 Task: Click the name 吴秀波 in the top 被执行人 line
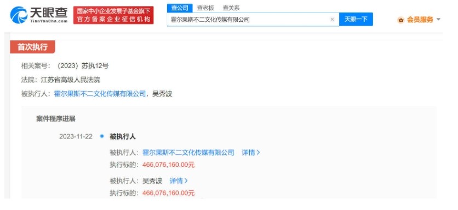point(162,94)
